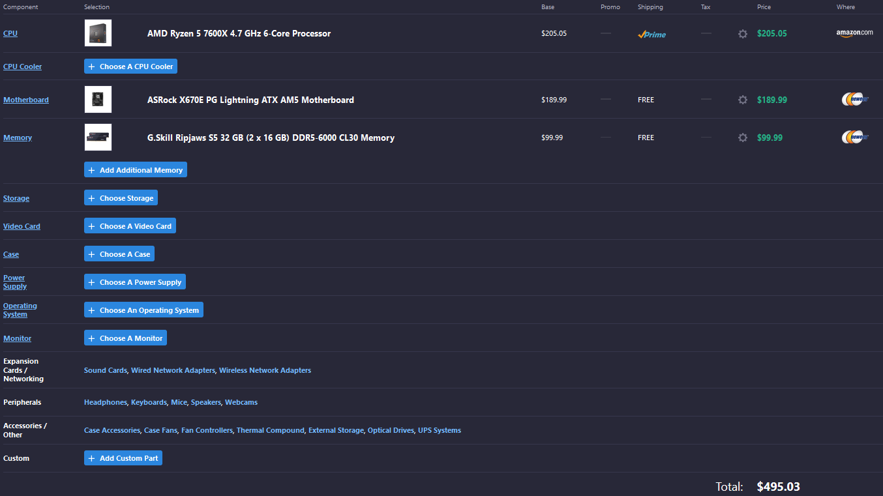Open the Memory component link
Viewport: 883px width, 496px height.
click(18, 138)
